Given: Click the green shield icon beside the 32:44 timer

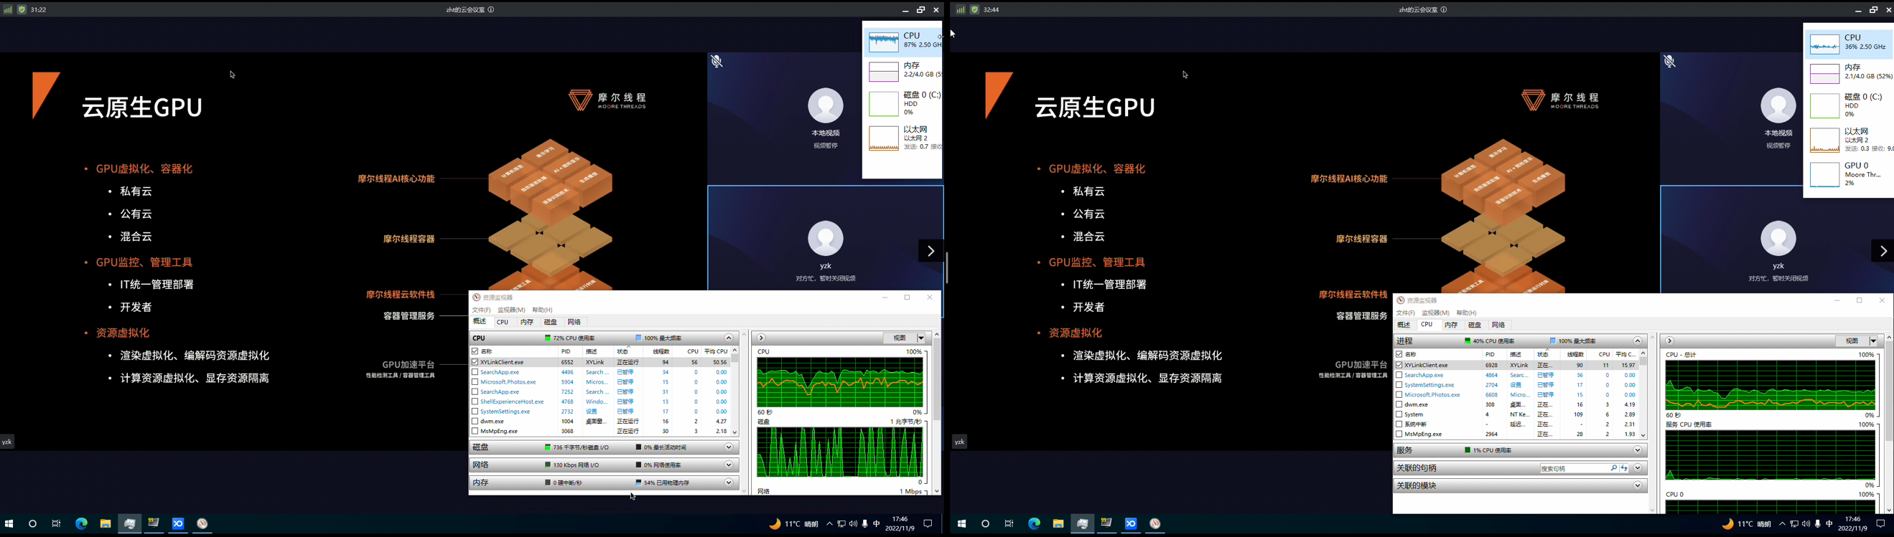Looking at the screenshot, I should (975, 9).
